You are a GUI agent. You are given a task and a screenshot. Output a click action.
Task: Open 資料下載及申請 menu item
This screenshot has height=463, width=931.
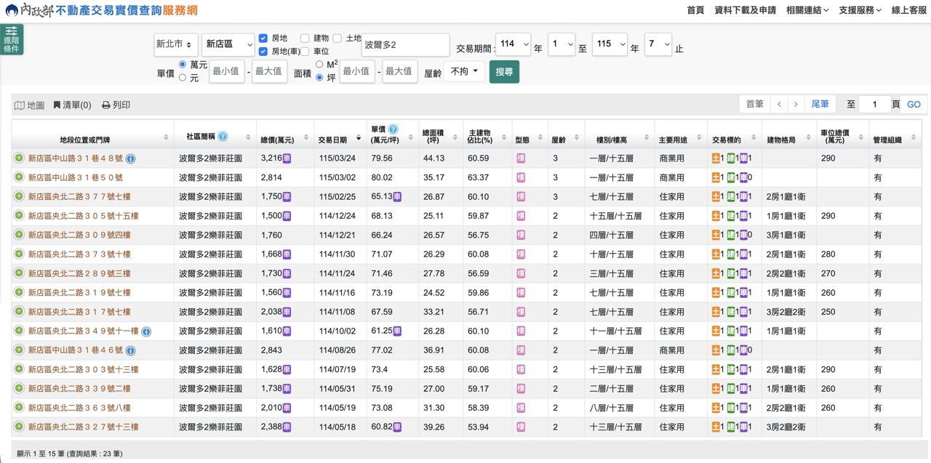pyautogui.click(x=745, y=10)
